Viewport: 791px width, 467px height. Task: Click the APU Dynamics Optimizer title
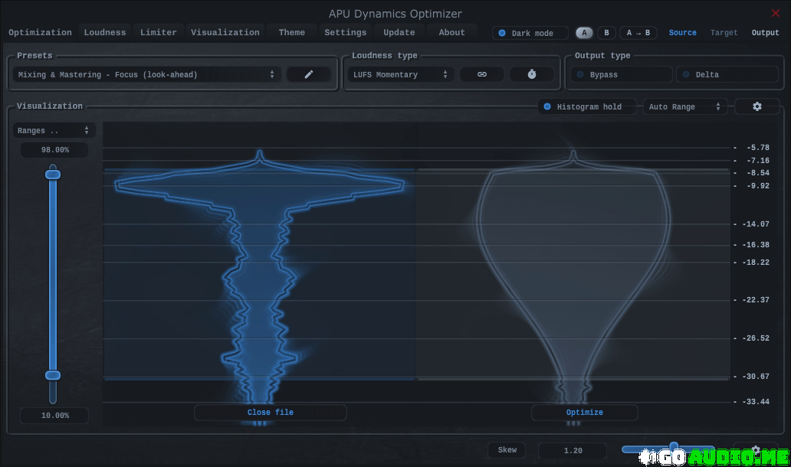pos(395,14)
